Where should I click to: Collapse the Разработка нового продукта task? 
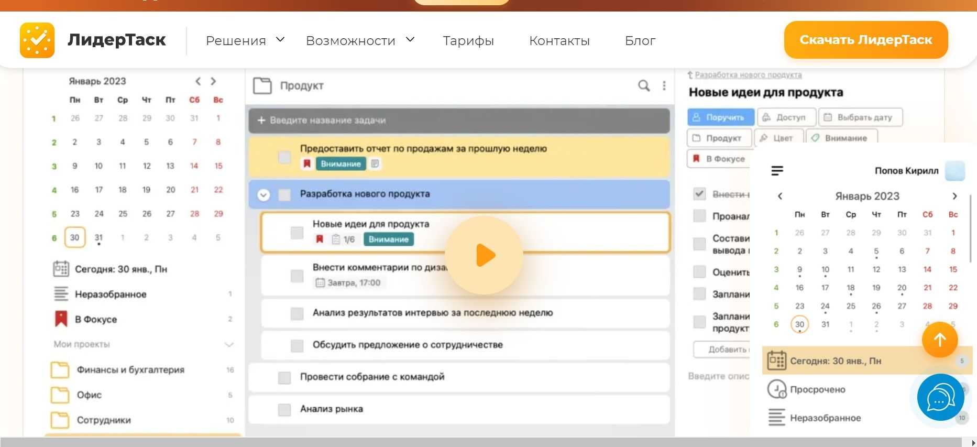pyautogui.click(x=264, y=194)
